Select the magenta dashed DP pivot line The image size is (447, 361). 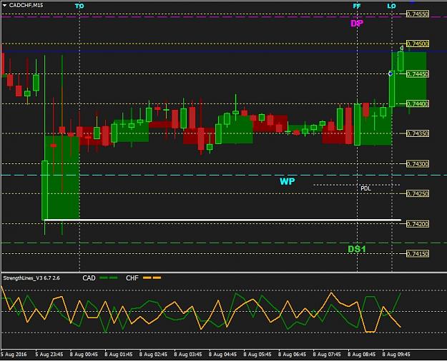click(223, 17)
